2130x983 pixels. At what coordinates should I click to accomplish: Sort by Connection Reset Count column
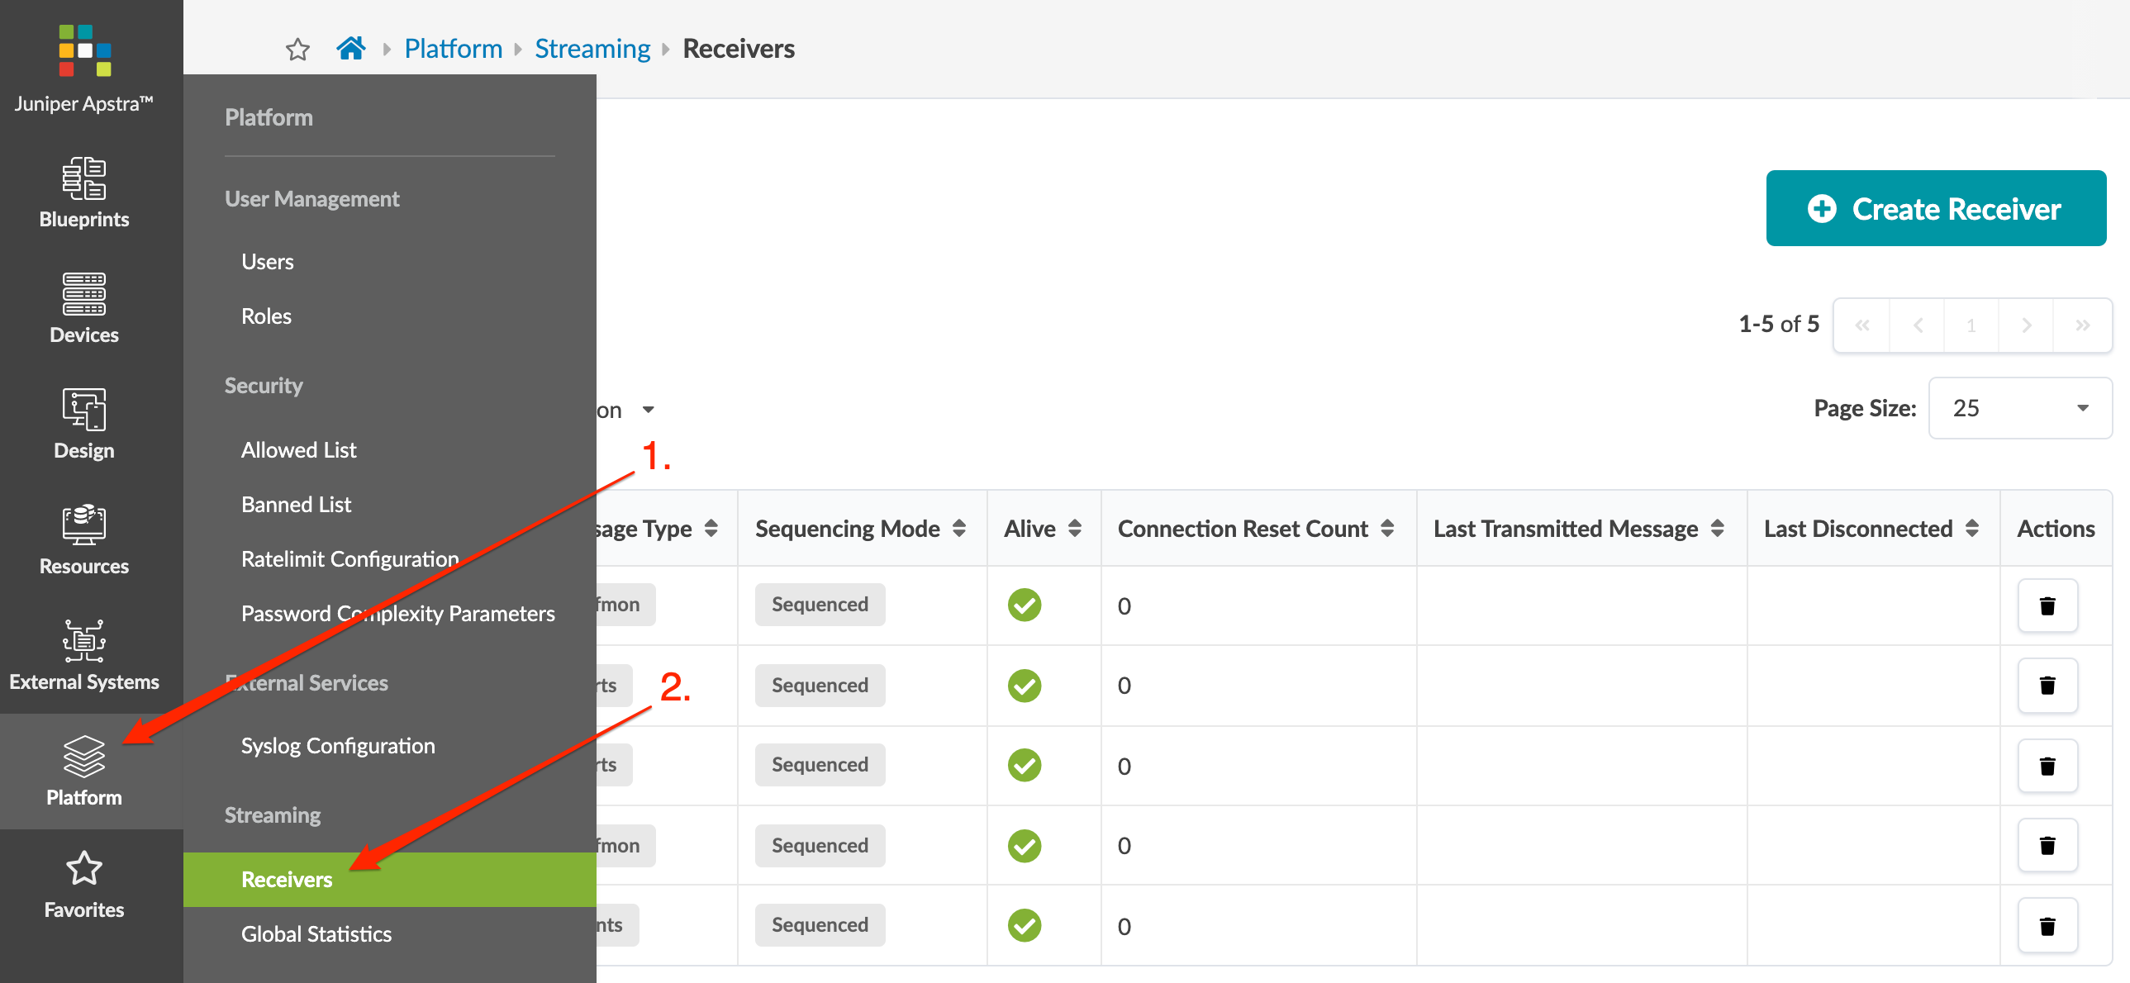tap(1386, 529)
